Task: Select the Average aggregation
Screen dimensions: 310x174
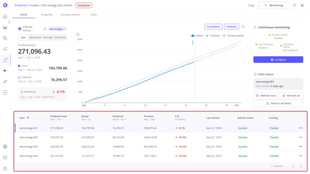Action: click(48, 37)
